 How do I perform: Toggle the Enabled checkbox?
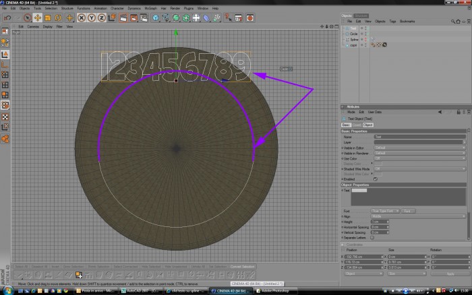click(376, 179)
